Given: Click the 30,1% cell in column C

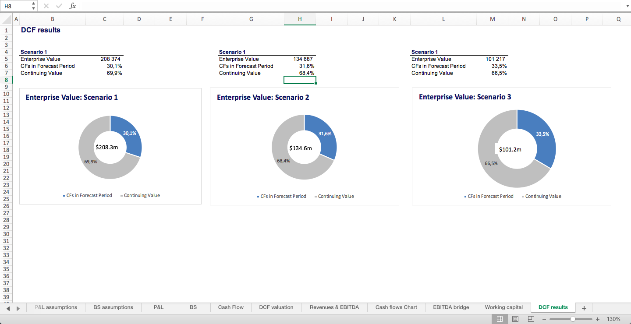Looking at the screenshot, I should 105,66.
